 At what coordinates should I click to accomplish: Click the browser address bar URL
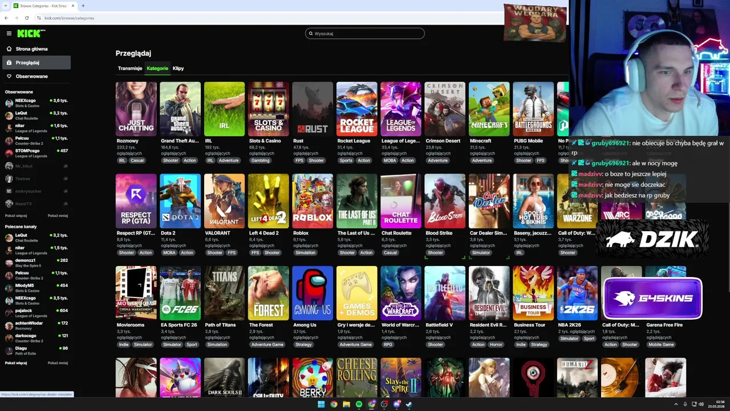click(x=70, y=18)
